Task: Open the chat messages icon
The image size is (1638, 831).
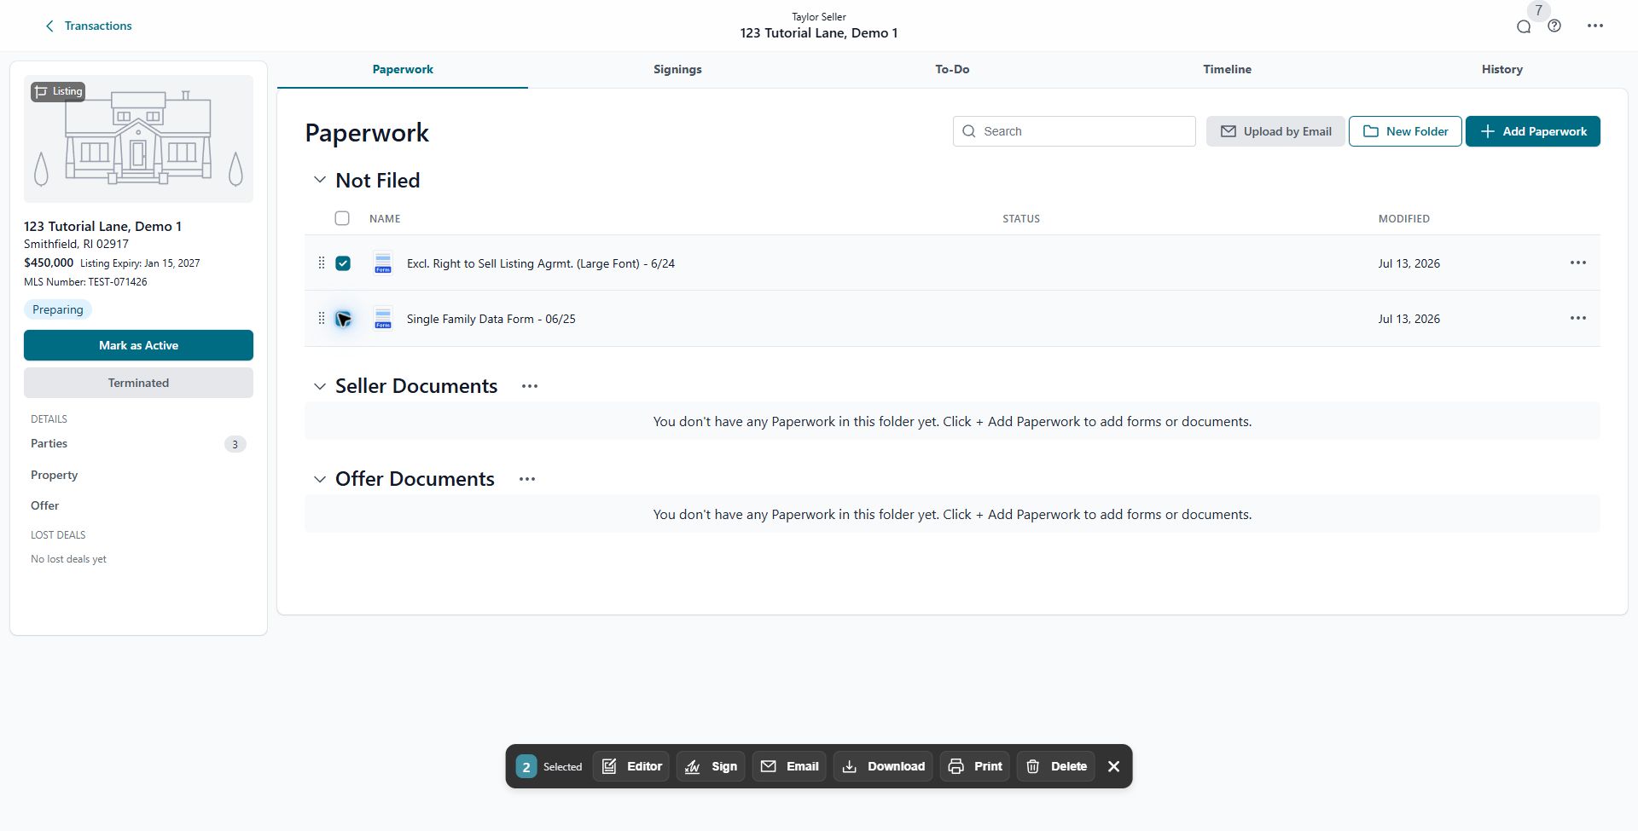Action: pyautogui.click(x=1524, y=26)
